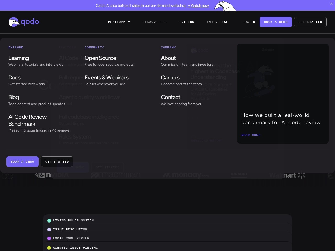Click the 'Webinars, tutorials and interviews' description
The width and height of the screenshot is (335, 251).
(36, 64)
